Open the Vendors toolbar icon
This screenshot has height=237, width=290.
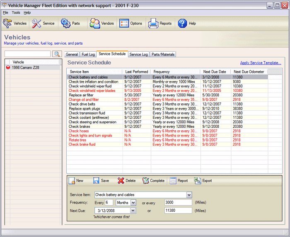click(x=101, y=23)
